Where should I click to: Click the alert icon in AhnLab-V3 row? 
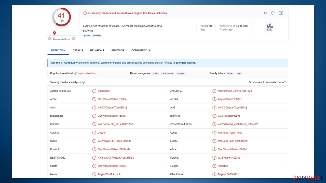(214, 91)
